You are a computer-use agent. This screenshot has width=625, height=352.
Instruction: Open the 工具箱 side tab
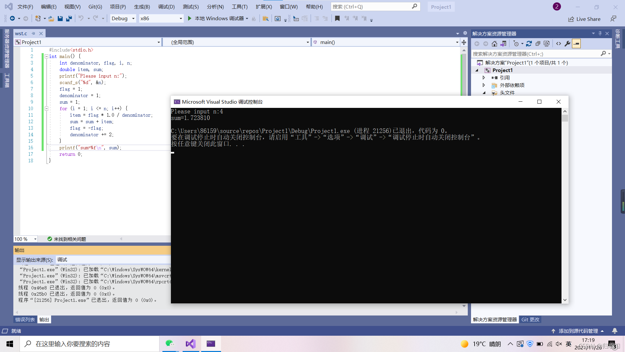pyautogui.click(x=7, y=80)
